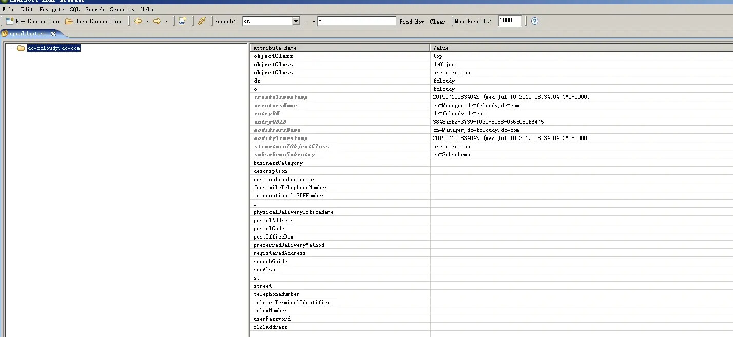Click the Clear search button
The width and height of the screenshot is (733, 337).
coord(437,22)
